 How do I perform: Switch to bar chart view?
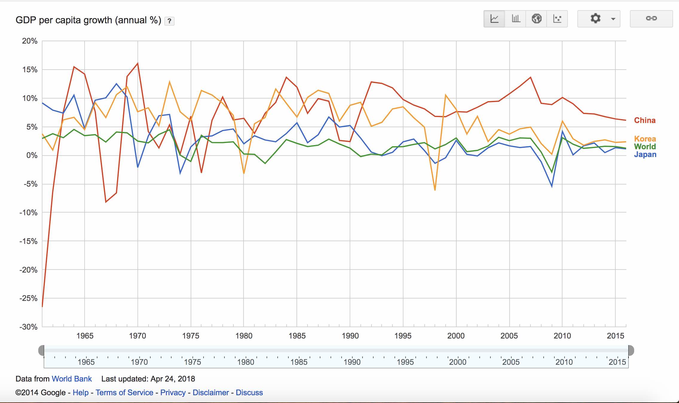(516, 19)
